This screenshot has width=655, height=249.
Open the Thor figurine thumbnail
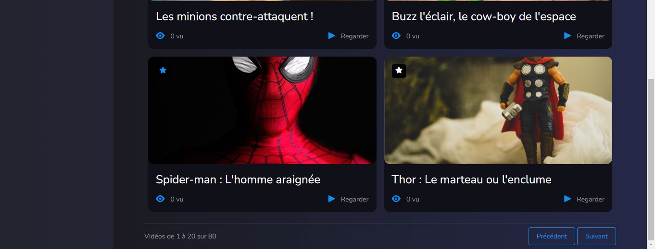[x=498, y=110]
